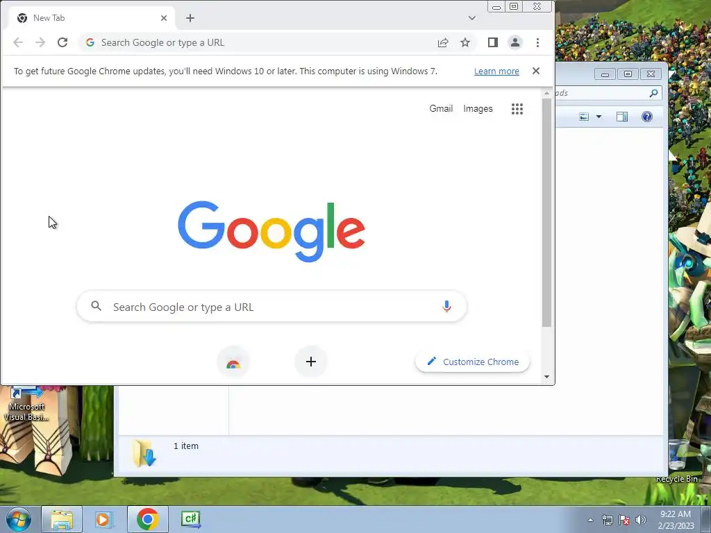The width and height of the screenshot is (711, 533).
Task: Open a new Chrome tab
Action: (x=190, y=18)
